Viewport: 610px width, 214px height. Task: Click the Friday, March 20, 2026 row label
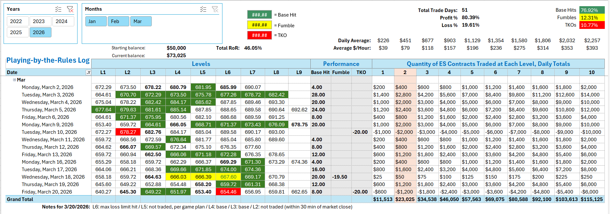(x=47, y=192)
